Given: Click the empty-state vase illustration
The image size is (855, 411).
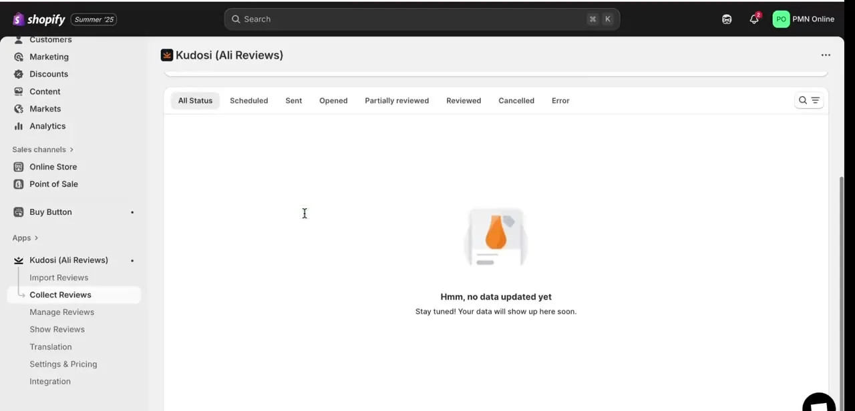Looking at the screenshot, I should tap(496, 238).
